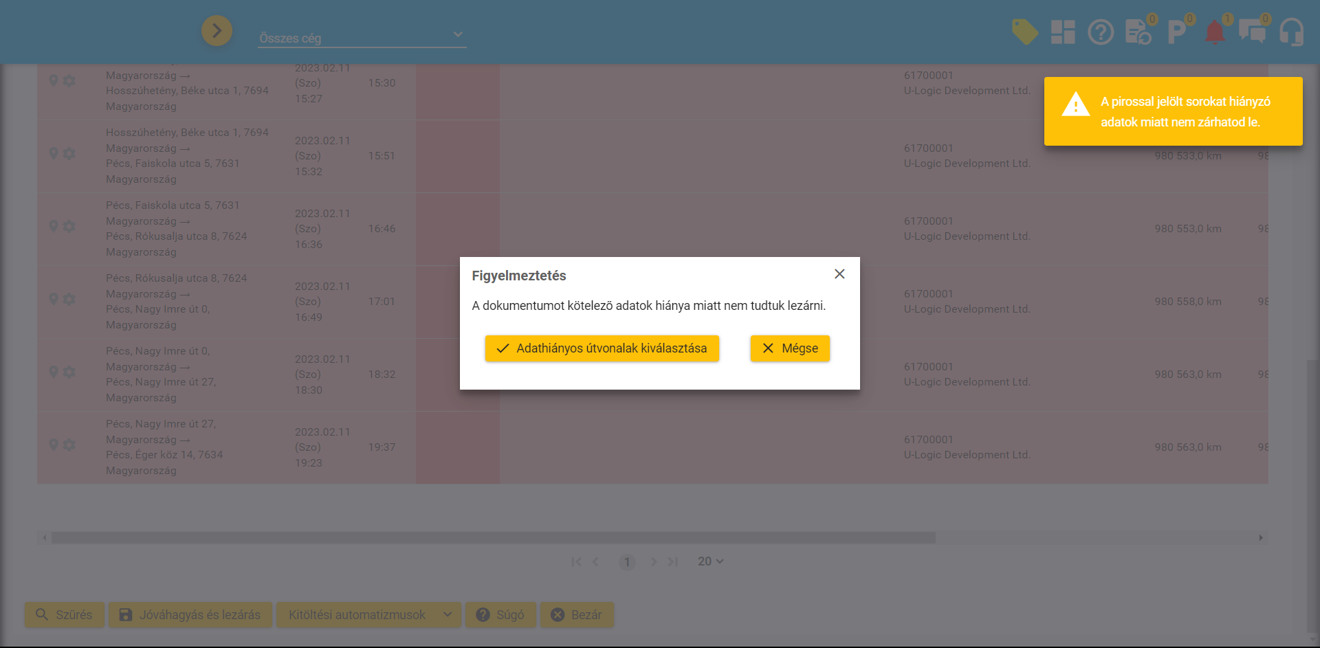The height and width of the screenshot is (648, 1320).
Task: Click the horizontal scrollbar under the table
Action: (x=493, y=537)
